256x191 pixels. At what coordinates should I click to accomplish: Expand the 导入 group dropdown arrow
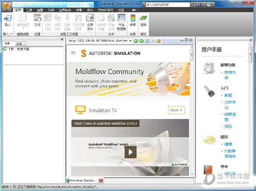click(12, 34)
